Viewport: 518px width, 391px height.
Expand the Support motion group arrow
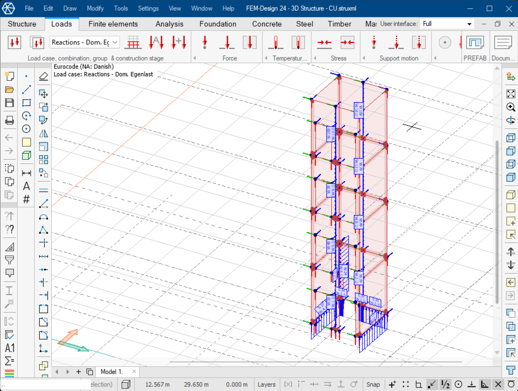[364, 58]
